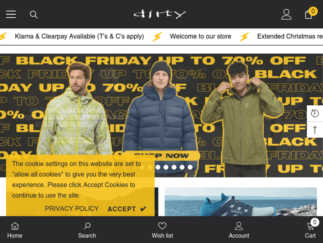Screen dimensions: 323x243
Task: Click the search magnifier in header
Action: click(34, 15)
